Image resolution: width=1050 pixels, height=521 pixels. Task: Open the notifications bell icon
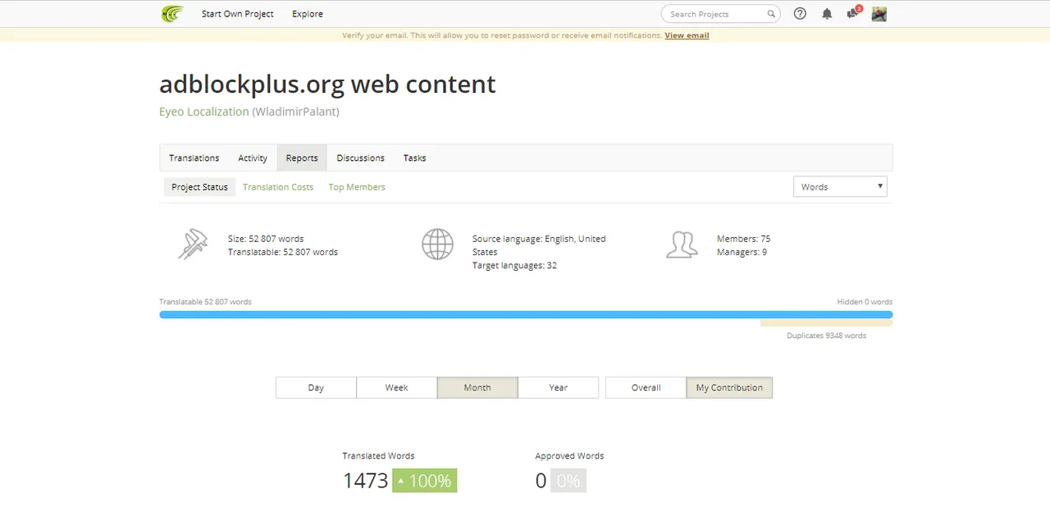(x=827, y=14)
